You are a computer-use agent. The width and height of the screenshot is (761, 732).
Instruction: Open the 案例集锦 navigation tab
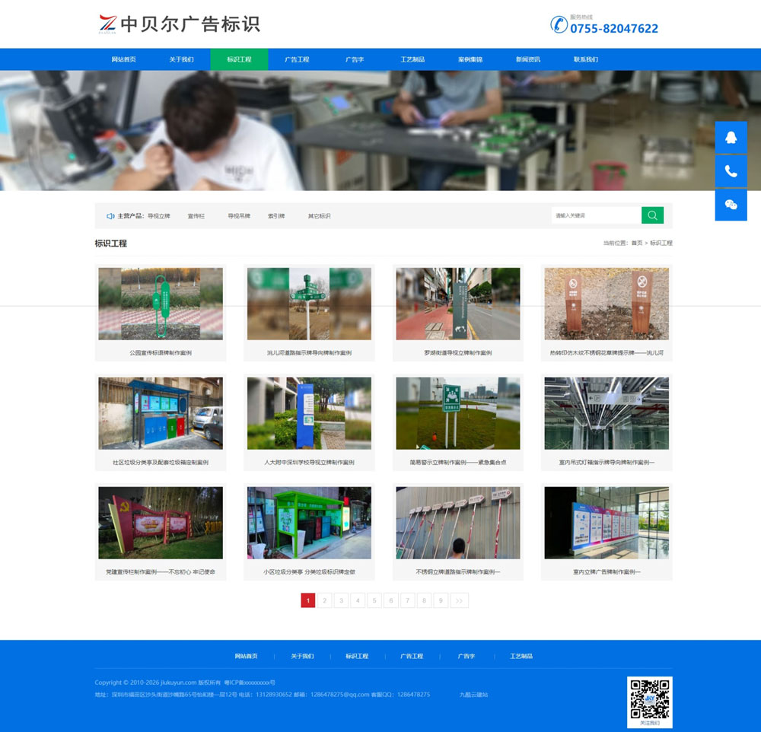click(473, 59)
